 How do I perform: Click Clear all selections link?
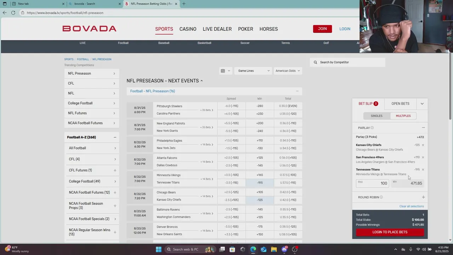coord(412,206)
